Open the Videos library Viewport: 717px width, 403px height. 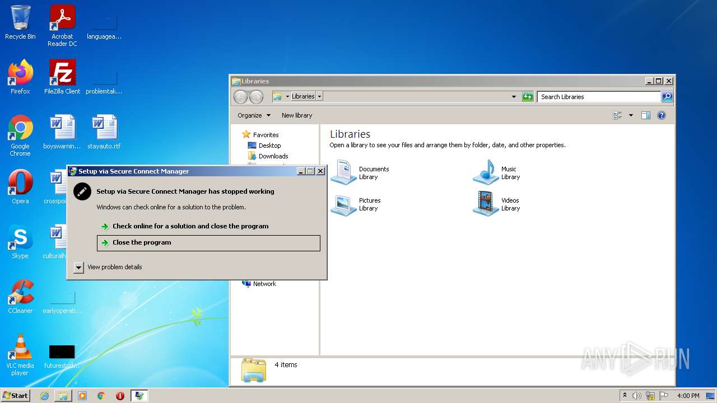click(497, 204)
